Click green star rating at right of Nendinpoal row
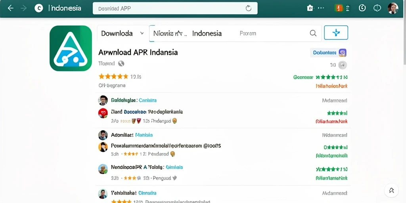Viewport: 406px width, 203px height. [332, 169]
